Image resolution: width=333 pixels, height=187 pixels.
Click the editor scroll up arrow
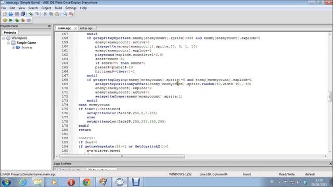pos(329,34)
